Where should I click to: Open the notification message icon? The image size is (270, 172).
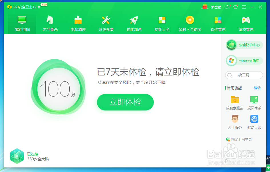pos(228,7)
